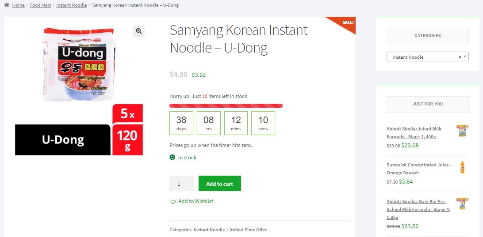Open the Limited Time Offer category link
This screenshot has width=483, height=237.
(247, 230)
